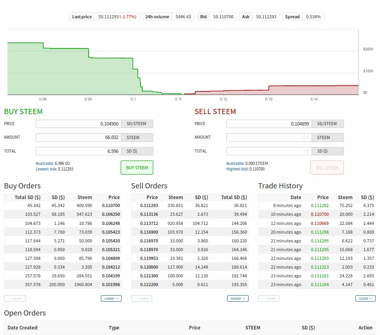Image resolution: width=380 pixels, height=335 pixels.
Task: Click the Lowest ask 0.111293 link
Action: (x=54, y=169)
